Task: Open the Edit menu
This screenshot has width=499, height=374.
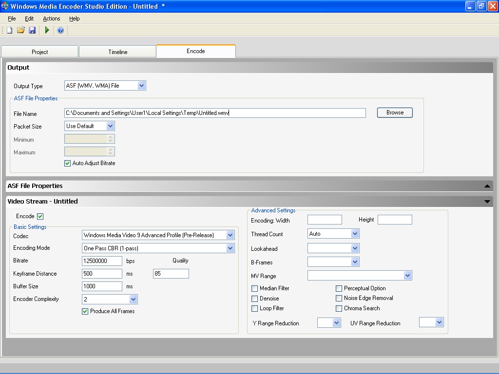Action: (29, 19)
